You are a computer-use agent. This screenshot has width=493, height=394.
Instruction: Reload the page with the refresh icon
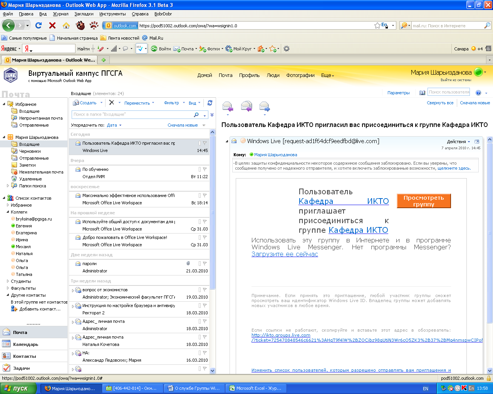click(x=38, y=25)
